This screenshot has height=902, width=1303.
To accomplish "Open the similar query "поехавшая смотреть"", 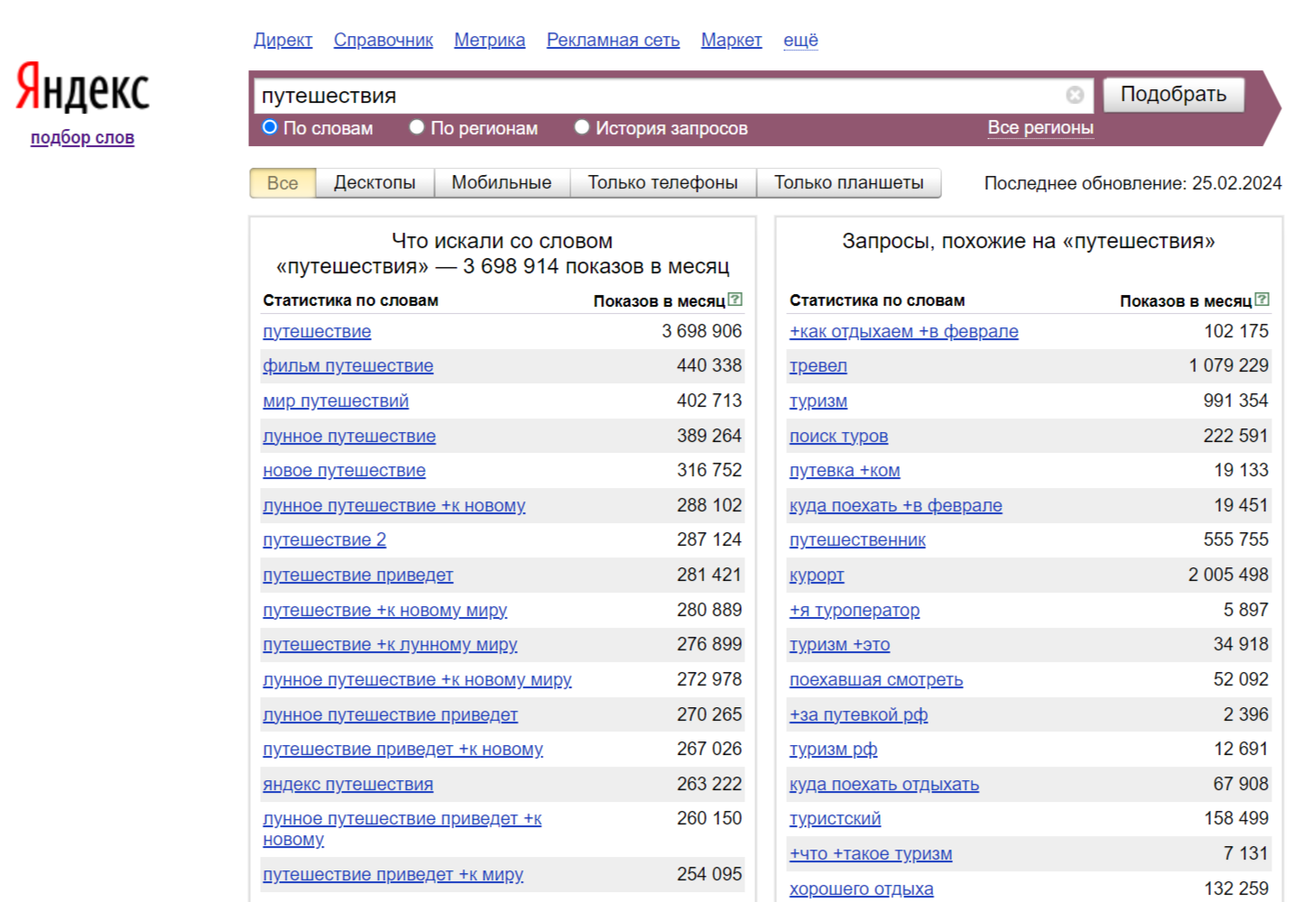I will pyautogui.click(x=876, y=680).
